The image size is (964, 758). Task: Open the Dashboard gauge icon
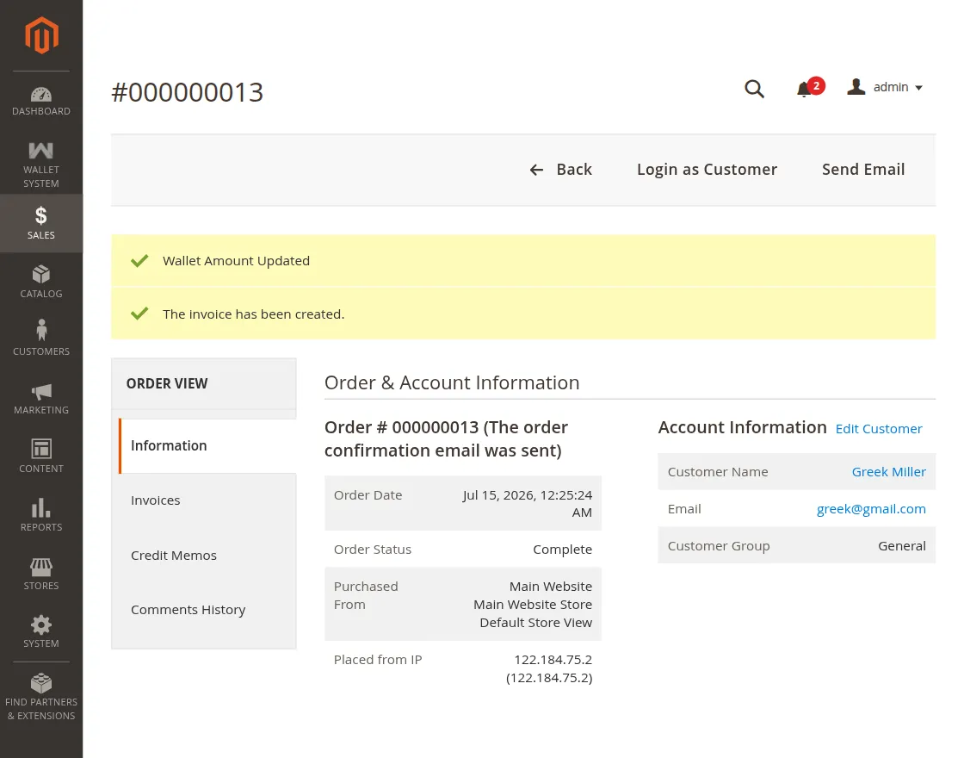click(x=41, y=94)
